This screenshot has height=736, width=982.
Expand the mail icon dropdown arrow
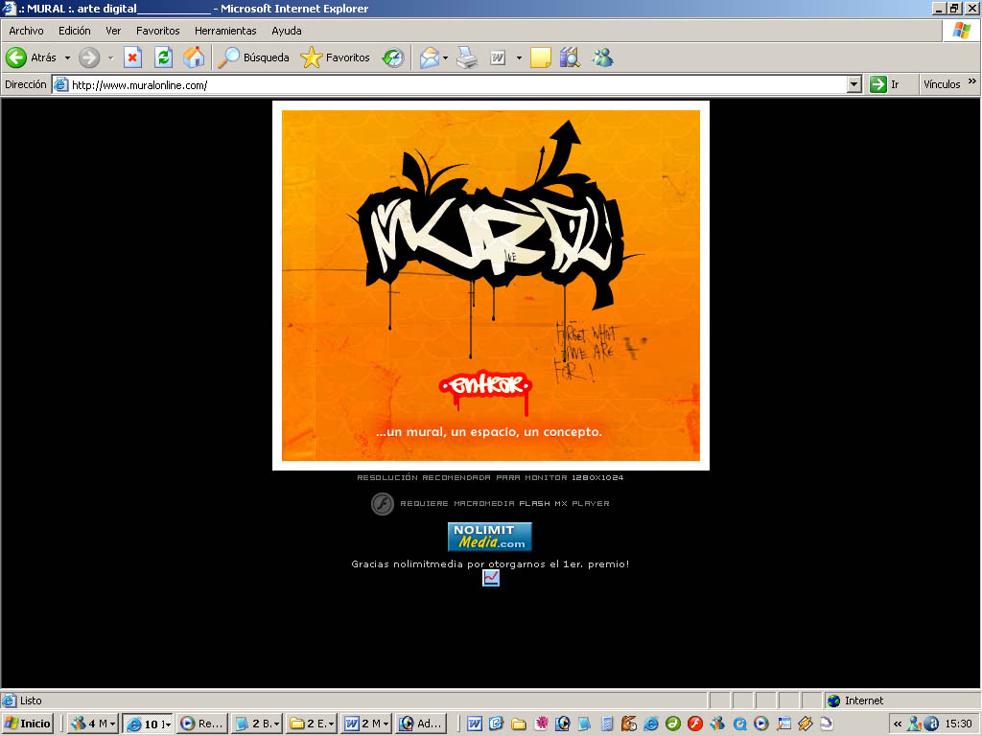coord(446,57)
